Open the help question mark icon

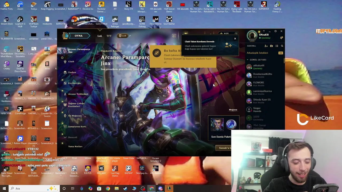(264, 31)
